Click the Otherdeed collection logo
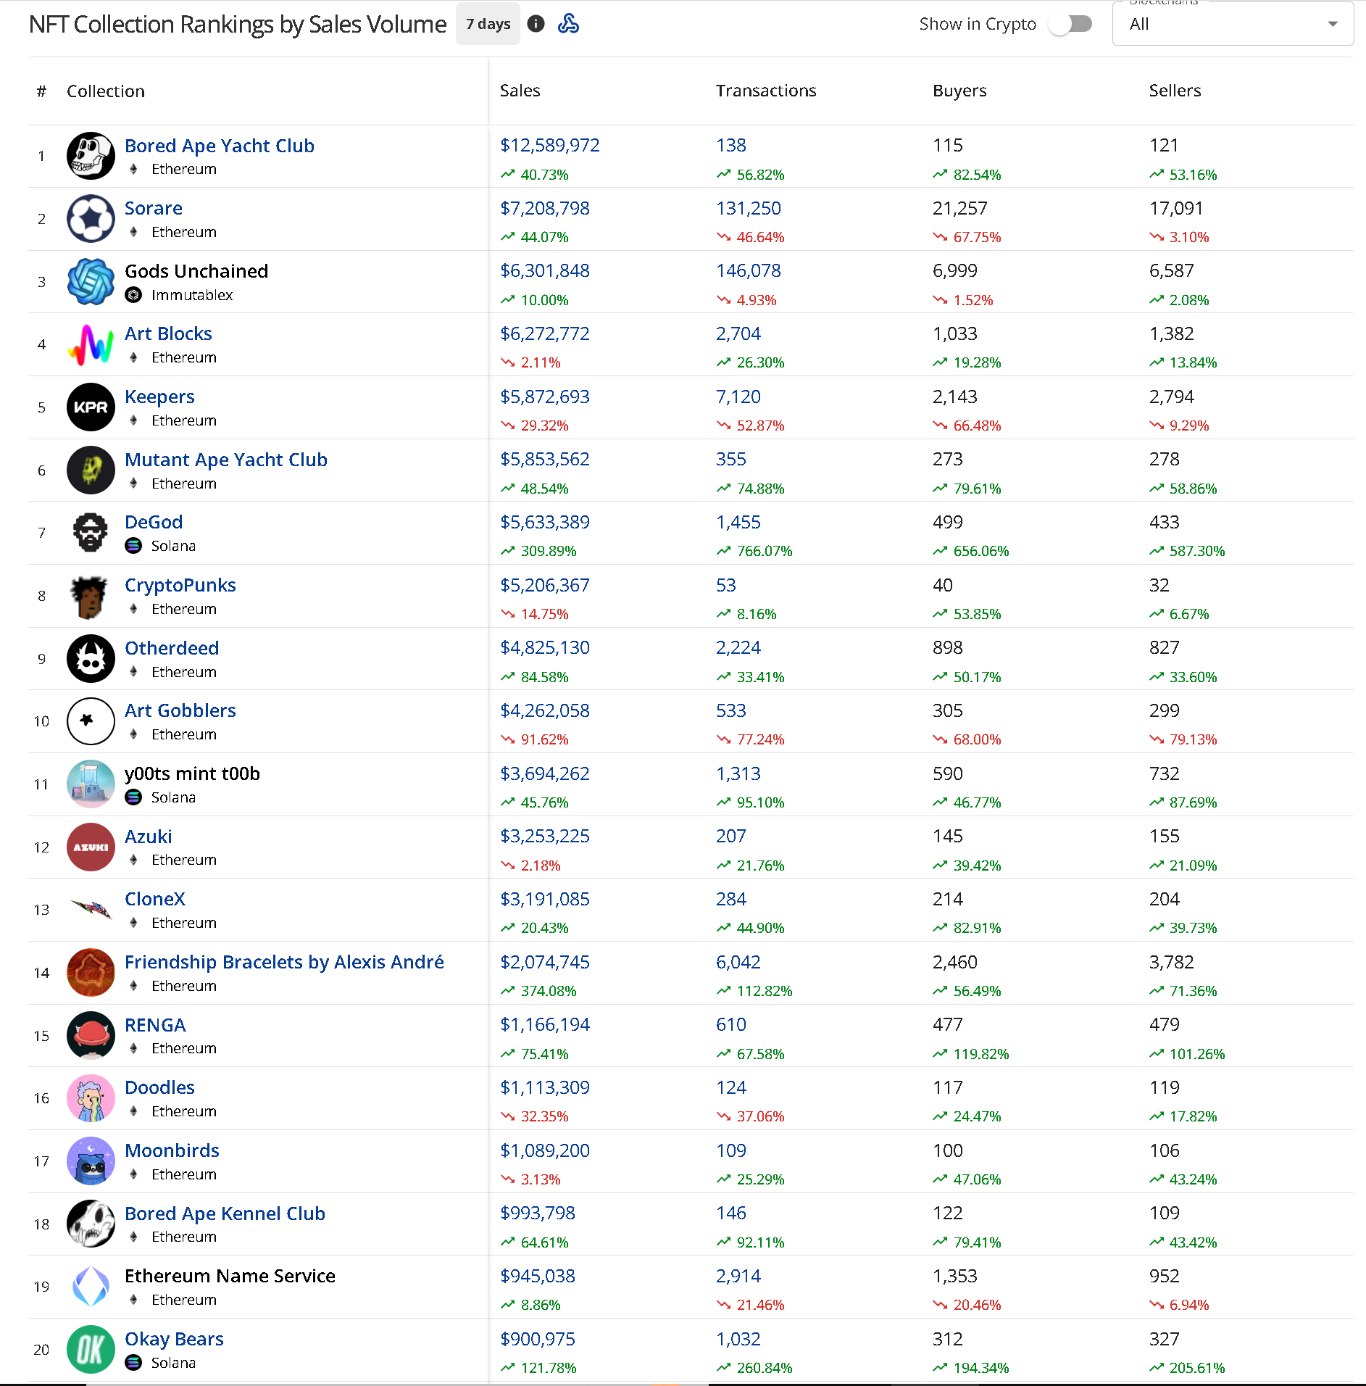This screenshot has width=1366, height=1386. (x=91, y=658)
